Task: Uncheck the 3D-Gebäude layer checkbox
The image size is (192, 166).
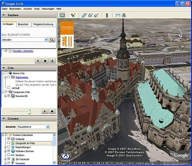Action: click(9, 159)
